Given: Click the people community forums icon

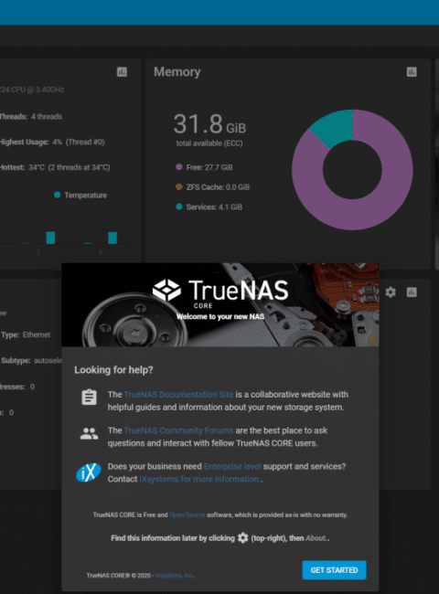Looking at the screenshot, I should (x=89, y=433).
